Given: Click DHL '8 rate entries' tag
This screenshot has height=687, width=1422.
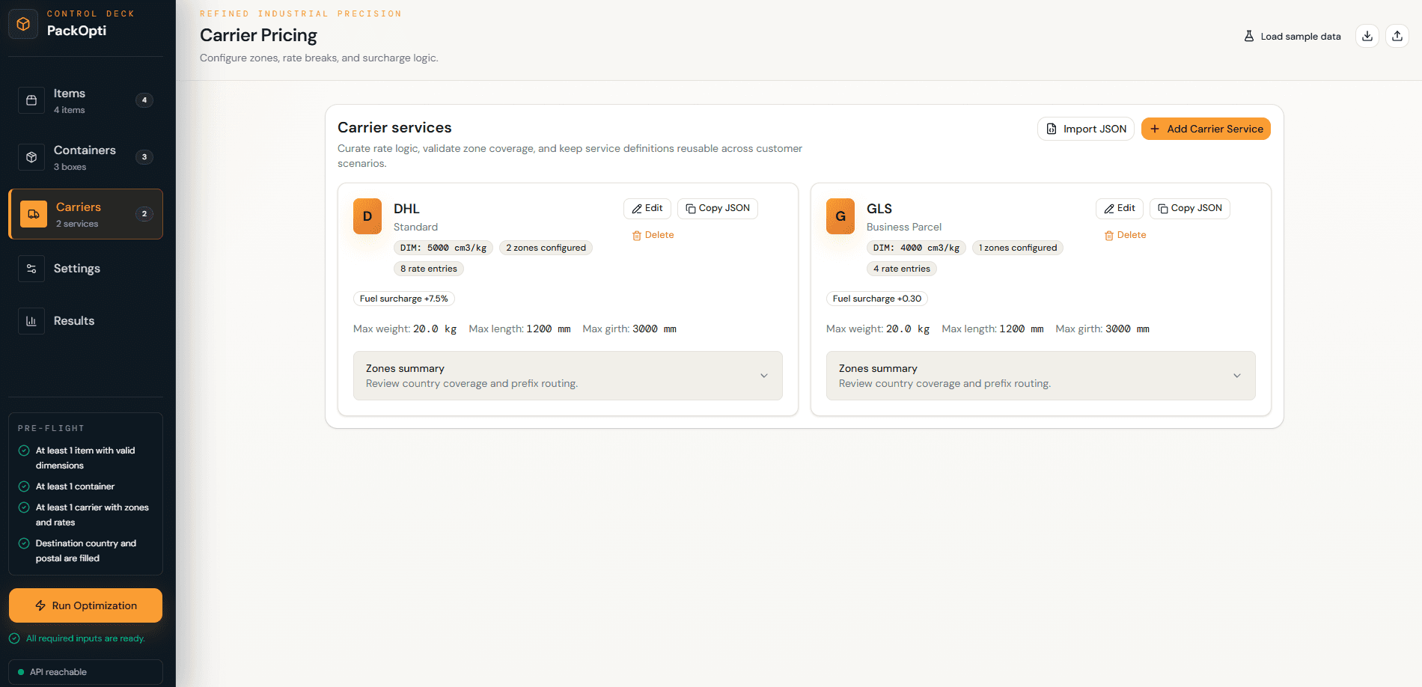Looking at the screenshot, I should (x=429, y=269).
